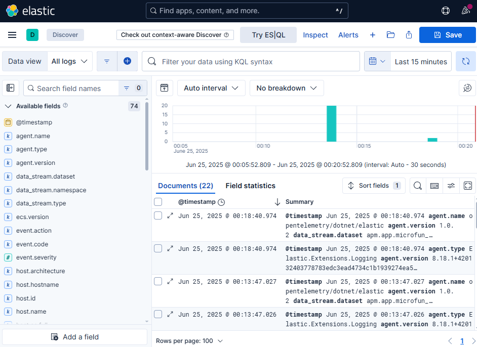Switch to the Field statistics tab

[x=250, y=186]
